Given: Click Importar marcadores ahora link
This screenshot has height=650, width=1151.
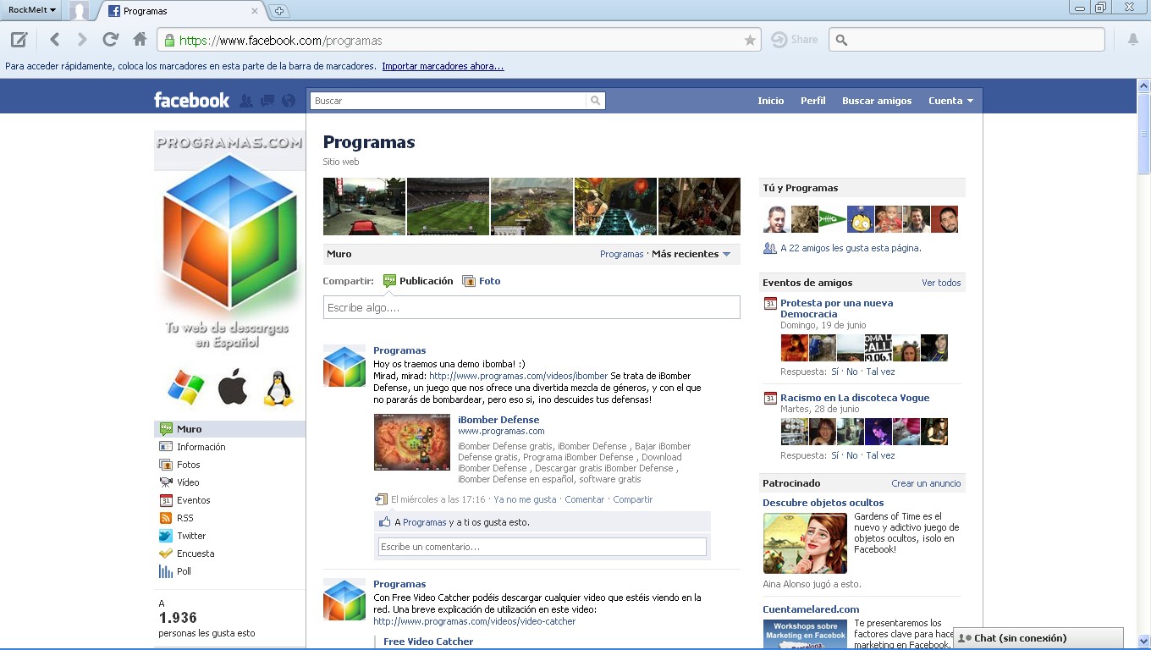Looking at the screenshot, I should click(443, 66).
